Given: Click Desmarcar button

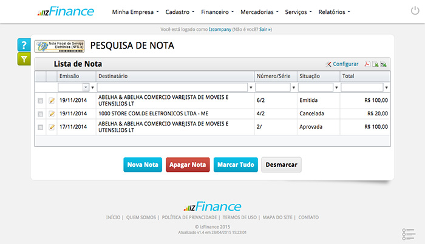Looking at the screenshot, I should click(281, 164).
